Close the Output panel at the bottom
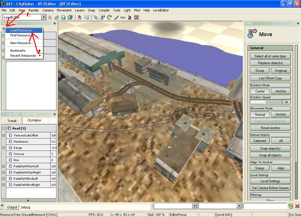 pyautogui.click(x=2, y=206)
